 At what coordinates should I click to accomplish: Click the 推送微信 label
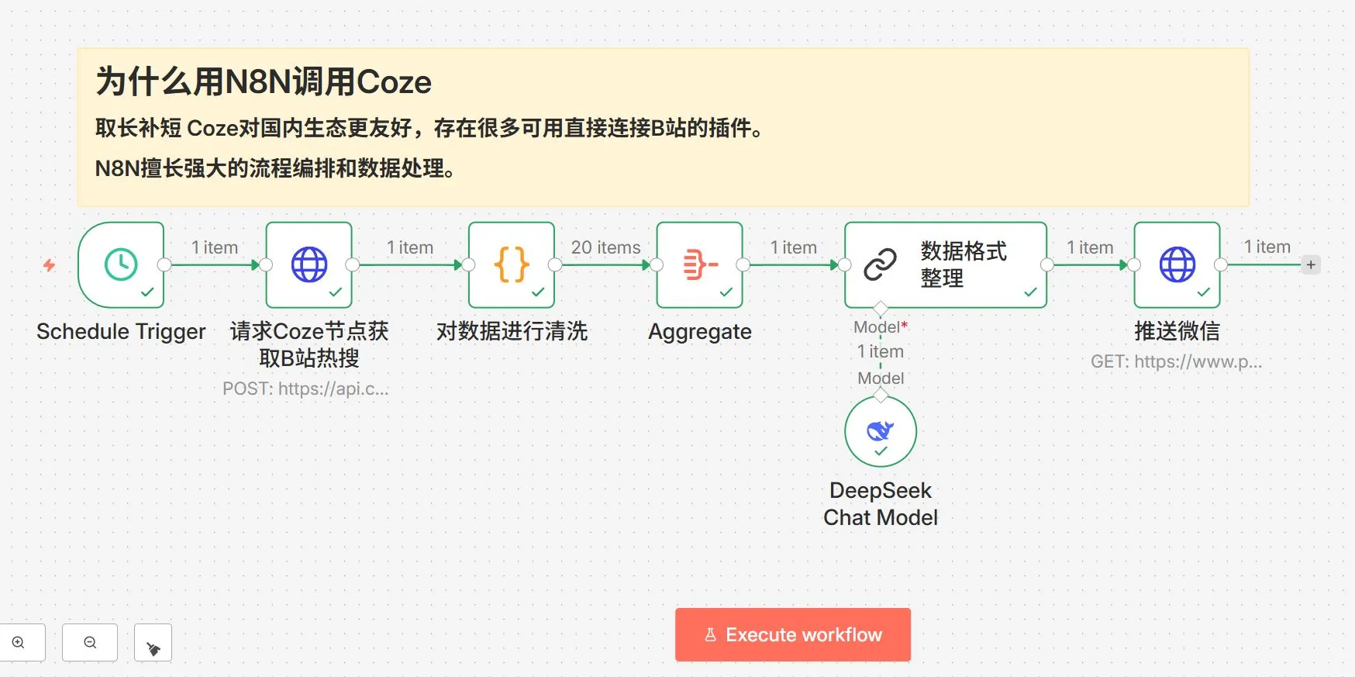click(1177, 332)
